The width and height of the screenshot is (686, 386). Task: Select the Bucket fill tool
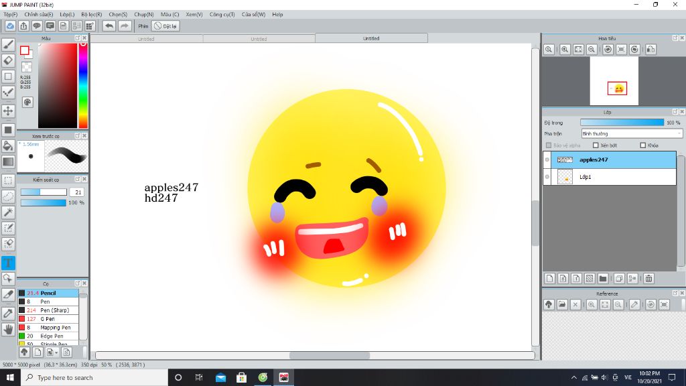(8, 145)
